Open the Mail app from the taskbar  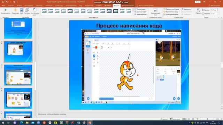tap(33, 123)
